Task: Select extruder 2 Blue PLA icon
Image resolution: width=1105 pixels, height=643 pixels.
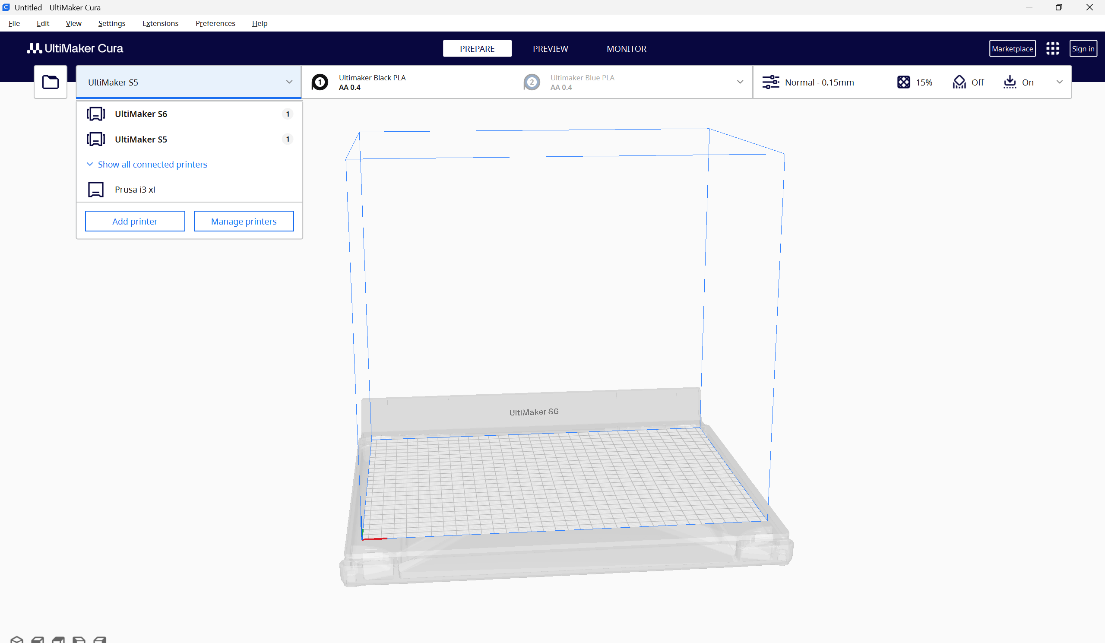Action: pyautogui.click(x=532, y=82)
